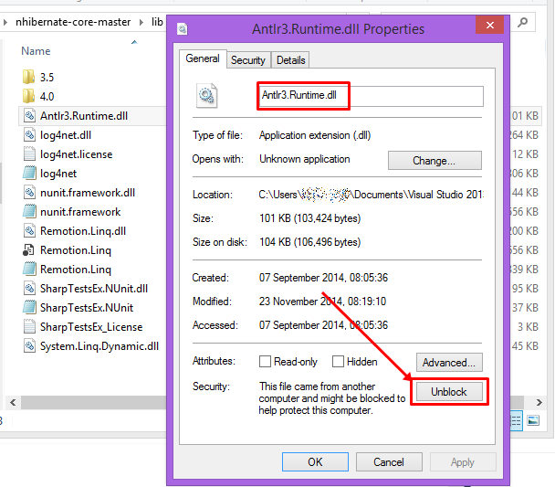Confirm with the OK button
This screenshot has width=555, height=487.
tap(315, 461)
